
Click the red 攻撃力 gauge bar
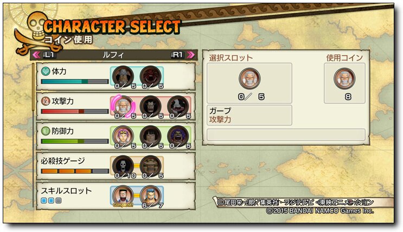tap(75, 111)
